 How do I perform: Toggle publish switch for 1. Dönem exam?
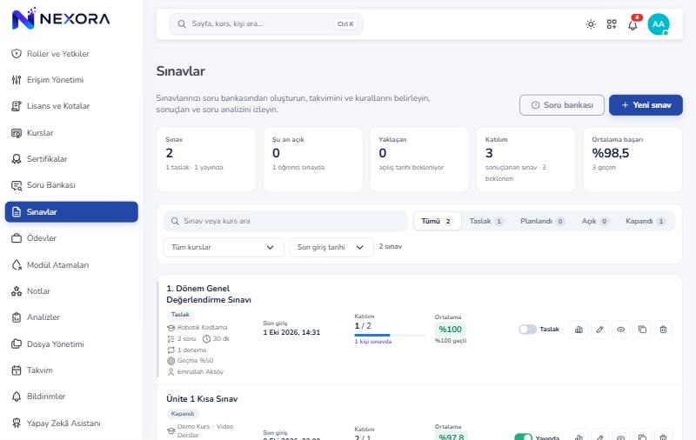pos(527,329)
